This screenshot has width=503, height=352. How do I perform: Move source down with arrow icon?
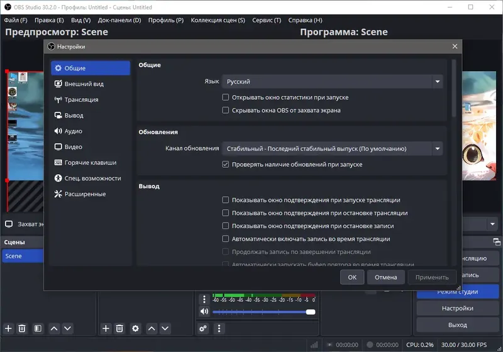tap(165, 328)
